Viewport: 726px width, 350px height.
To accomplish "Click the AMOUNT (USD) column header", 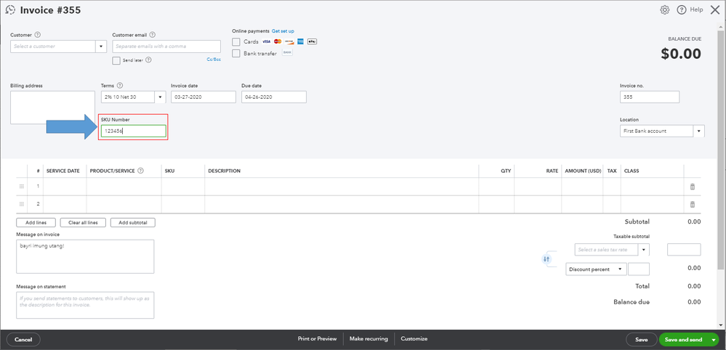I will coord(582,171).
